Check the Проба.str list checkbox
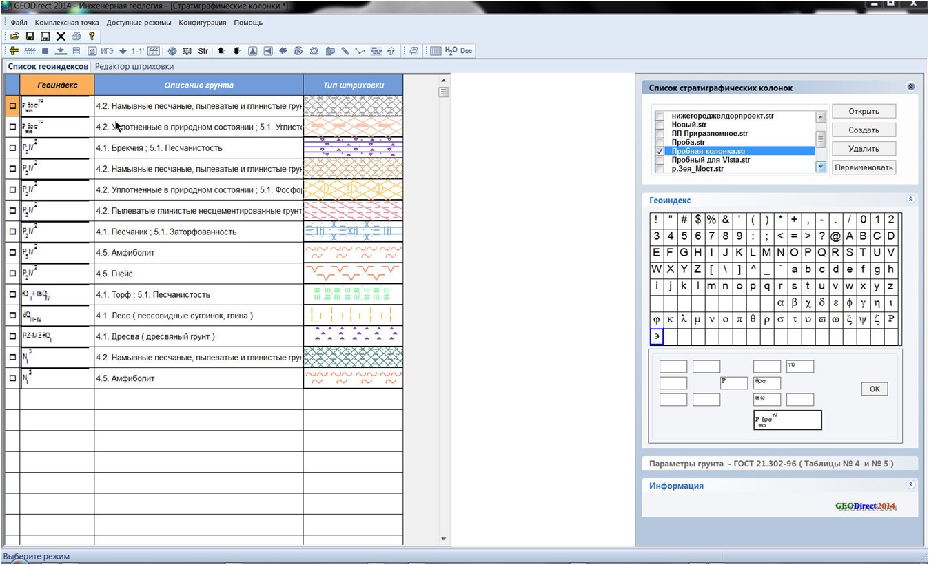Screen dimensions: 929x565 point(660,142)
